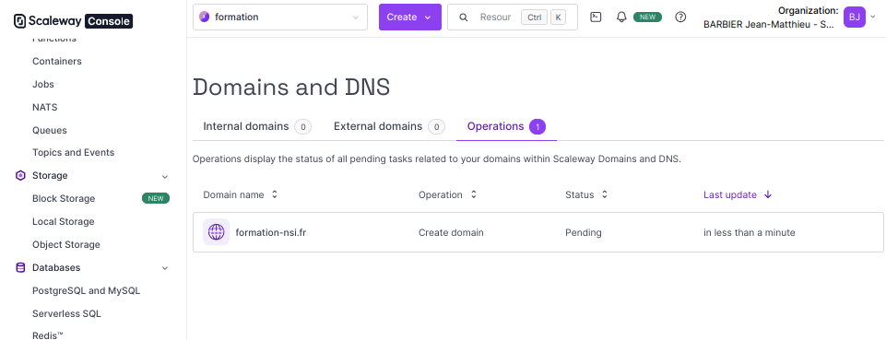Click the globe icon for formation-nsi.fr
The height and width of the screenshot is (340, 886).
[x=217, y=232]
